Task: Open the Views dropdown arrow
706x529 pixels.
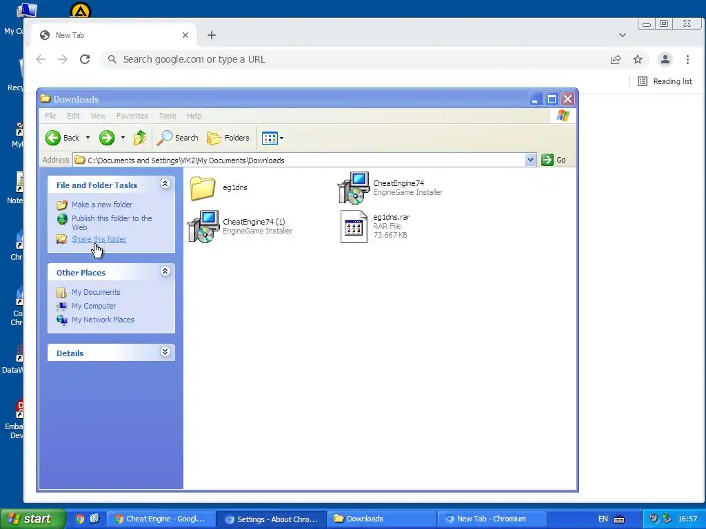Action: tap(282, 138)
